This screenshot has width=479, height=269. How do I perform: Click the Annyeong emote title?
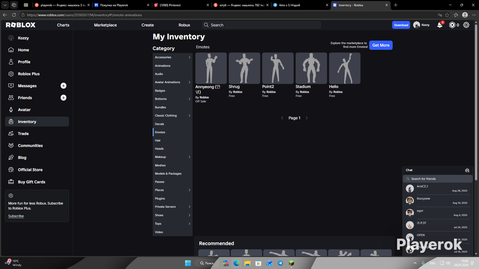[208, 89]
